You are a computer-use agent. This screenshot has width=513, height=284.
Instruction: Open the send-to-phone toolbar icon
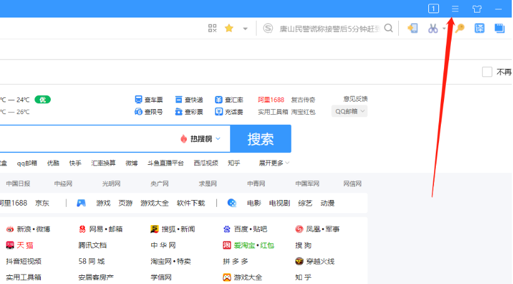tap(413, 28)
